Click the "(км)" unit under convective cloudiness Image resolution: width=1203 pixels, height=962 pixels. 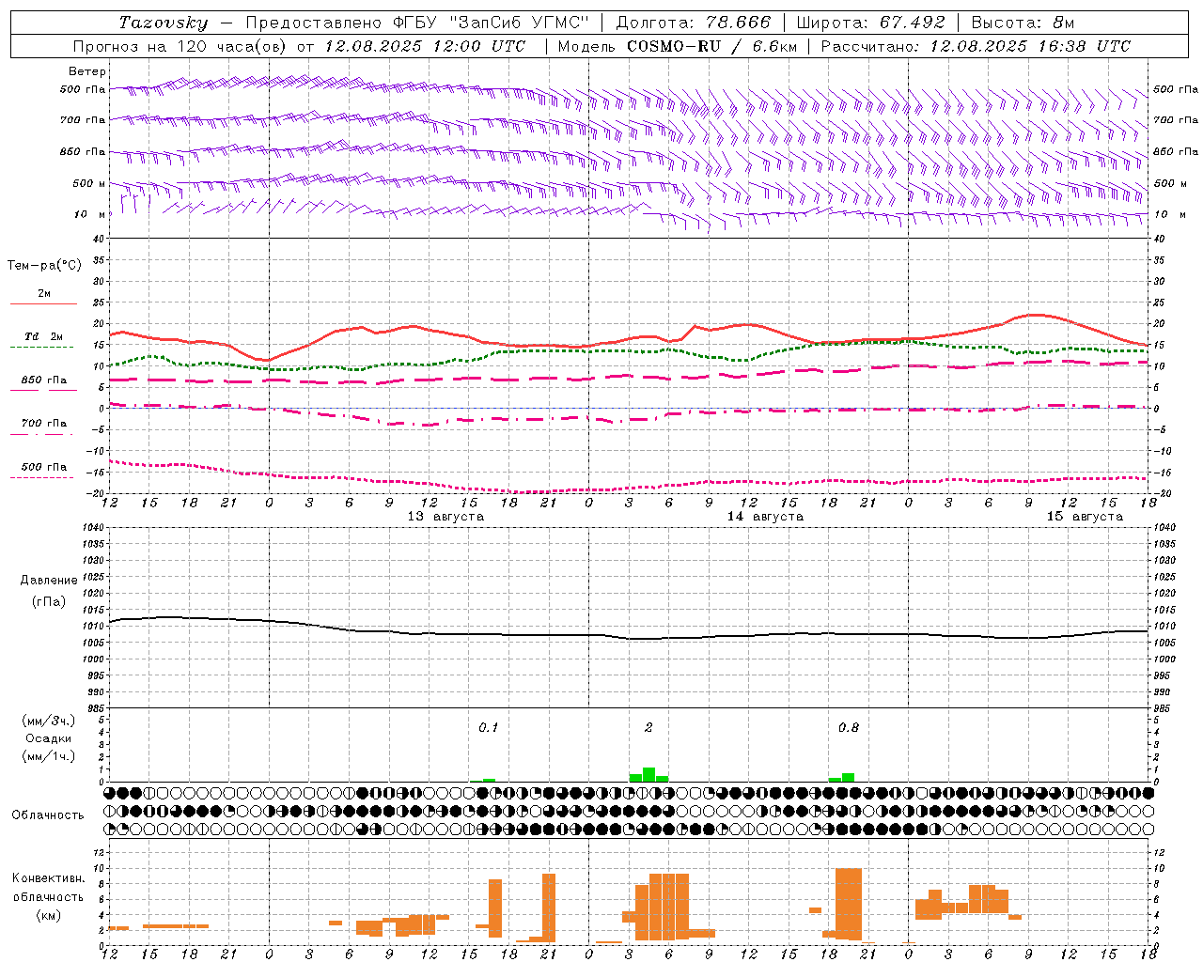pos(48,915)
